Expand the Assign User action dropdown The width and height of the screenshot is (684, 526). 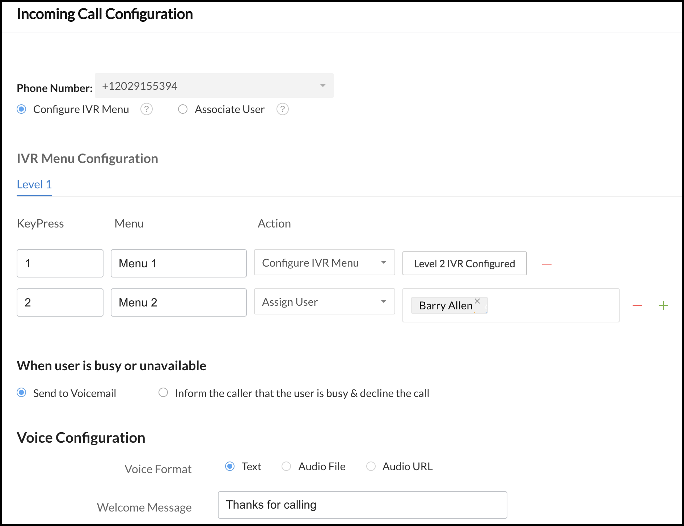point(324,302)
